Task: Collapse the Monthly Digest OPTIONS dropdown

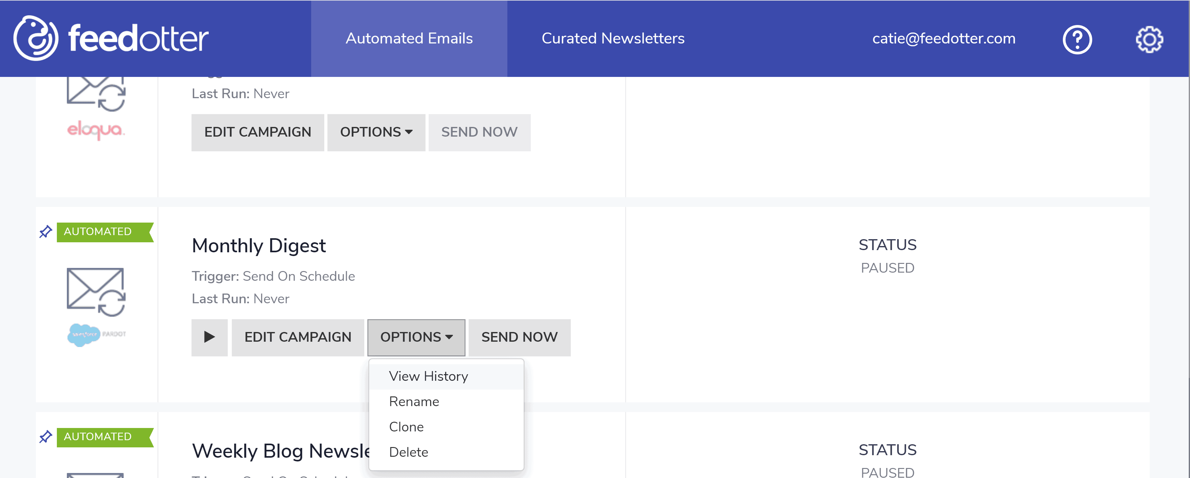Action: click(416, 337)
